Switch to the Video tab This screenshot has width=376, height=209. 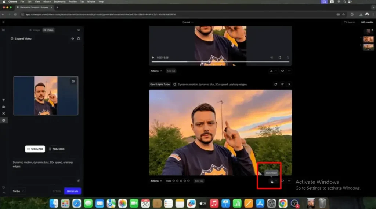point(49,30)
